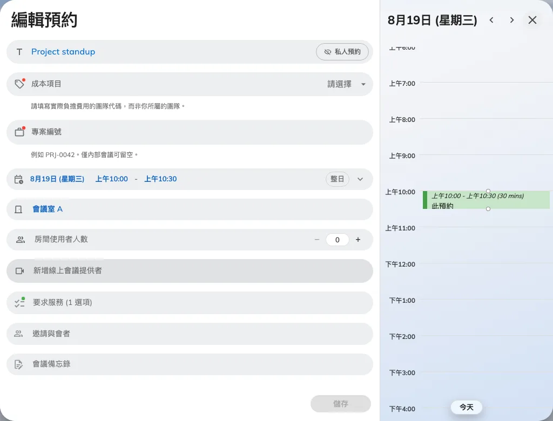The width and height of the screenshot is (553, 421).
Task: Click the green booking block in timeline
Action: click(486, 200)
